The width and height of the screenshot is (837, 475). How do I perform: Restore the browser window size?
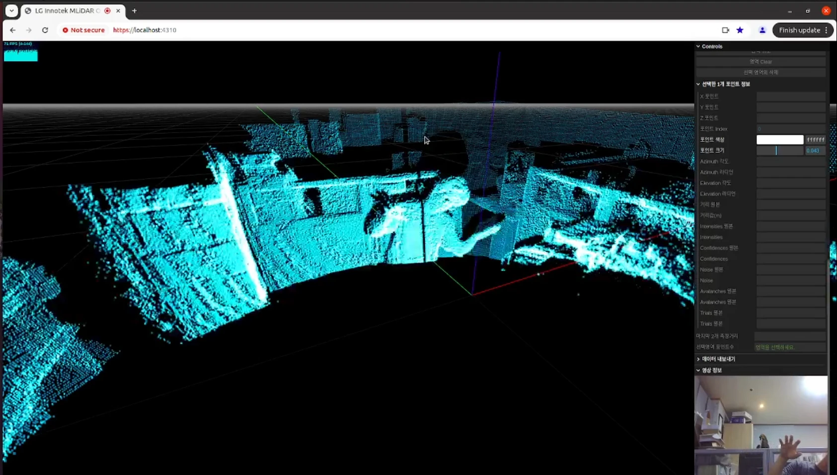click(x=808, y=11)
